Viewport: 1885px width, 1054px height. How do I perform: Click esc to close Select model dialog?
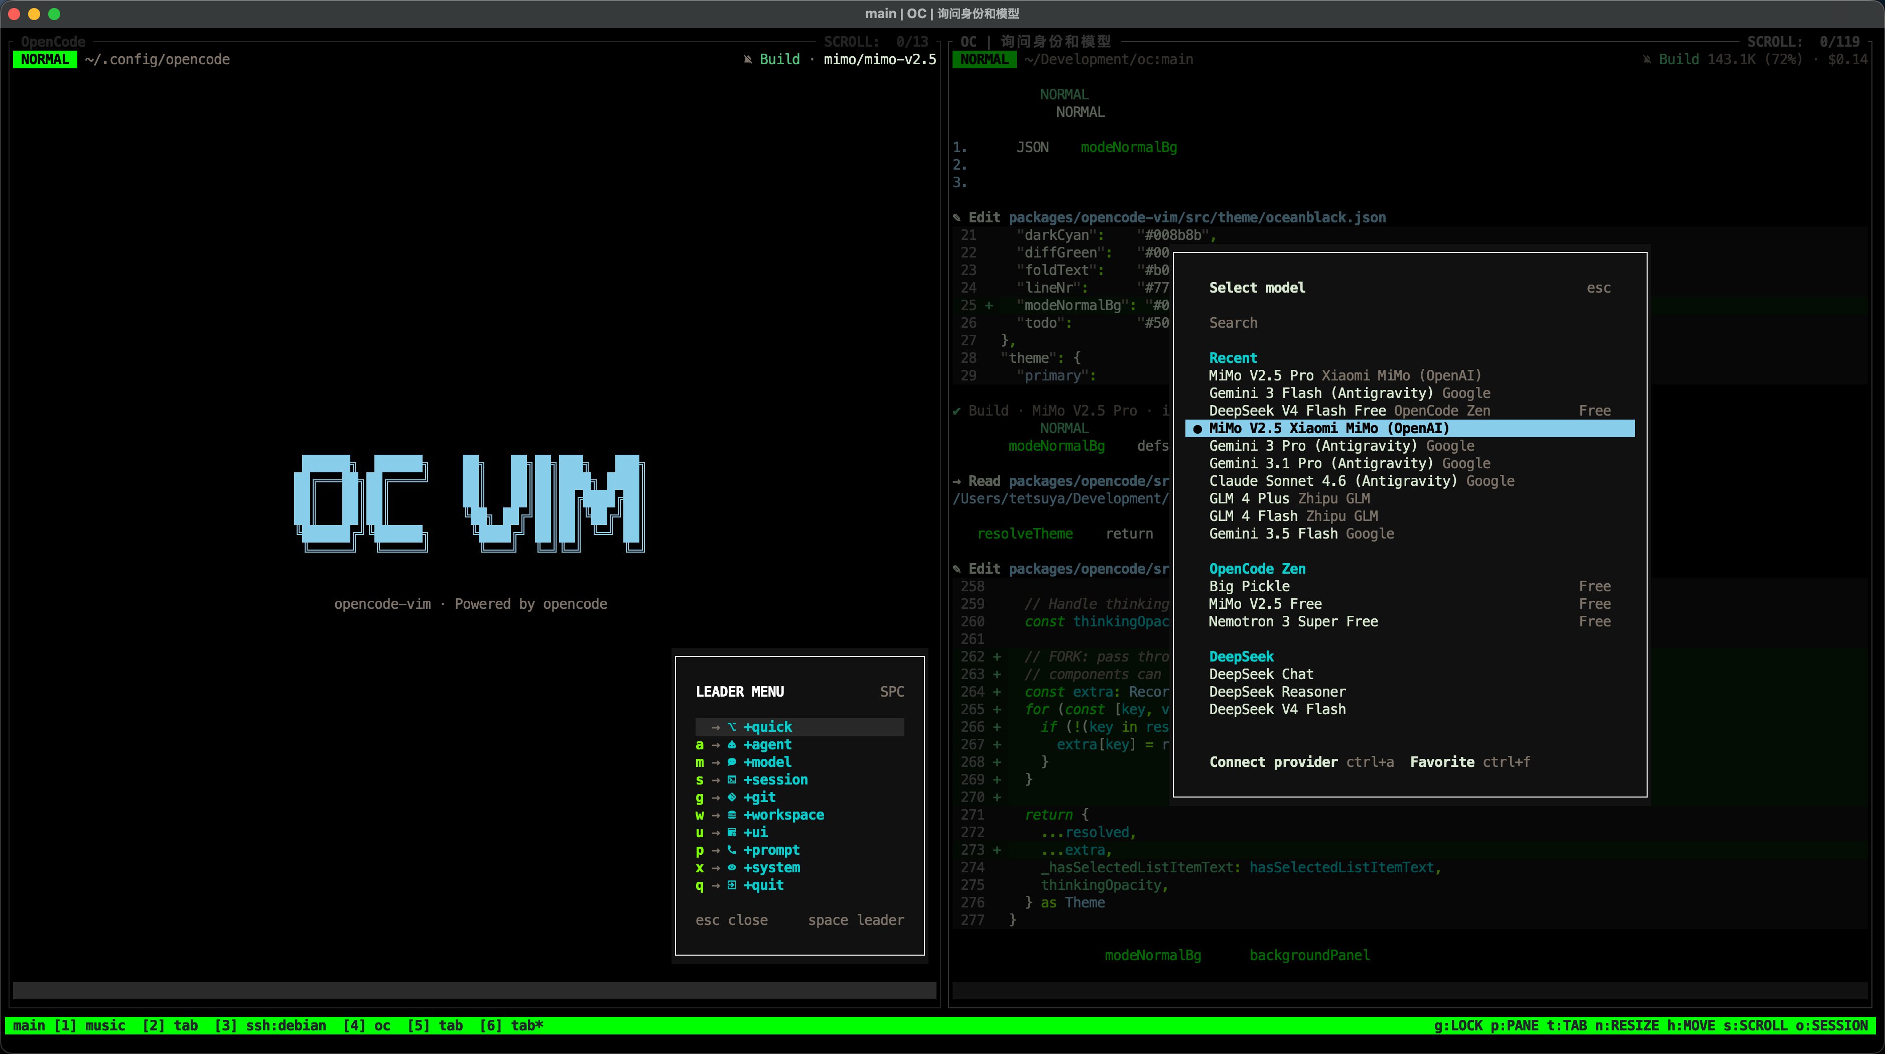(1598, 288)
